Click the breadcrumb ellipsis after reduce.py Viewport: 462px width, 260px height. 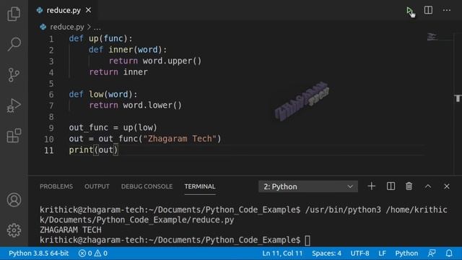pos(97,27)
